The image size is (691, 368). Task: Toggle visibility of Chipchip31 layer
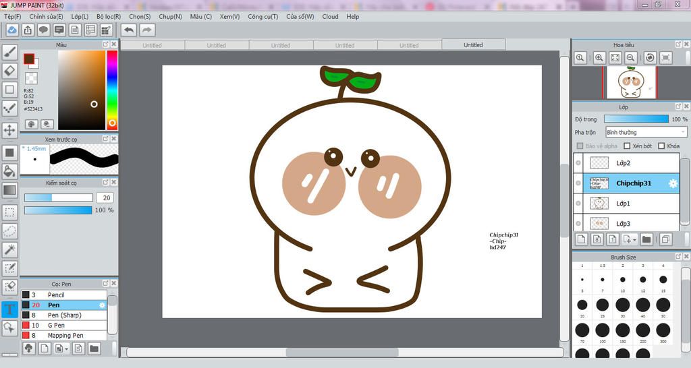(x=578, y=183)
